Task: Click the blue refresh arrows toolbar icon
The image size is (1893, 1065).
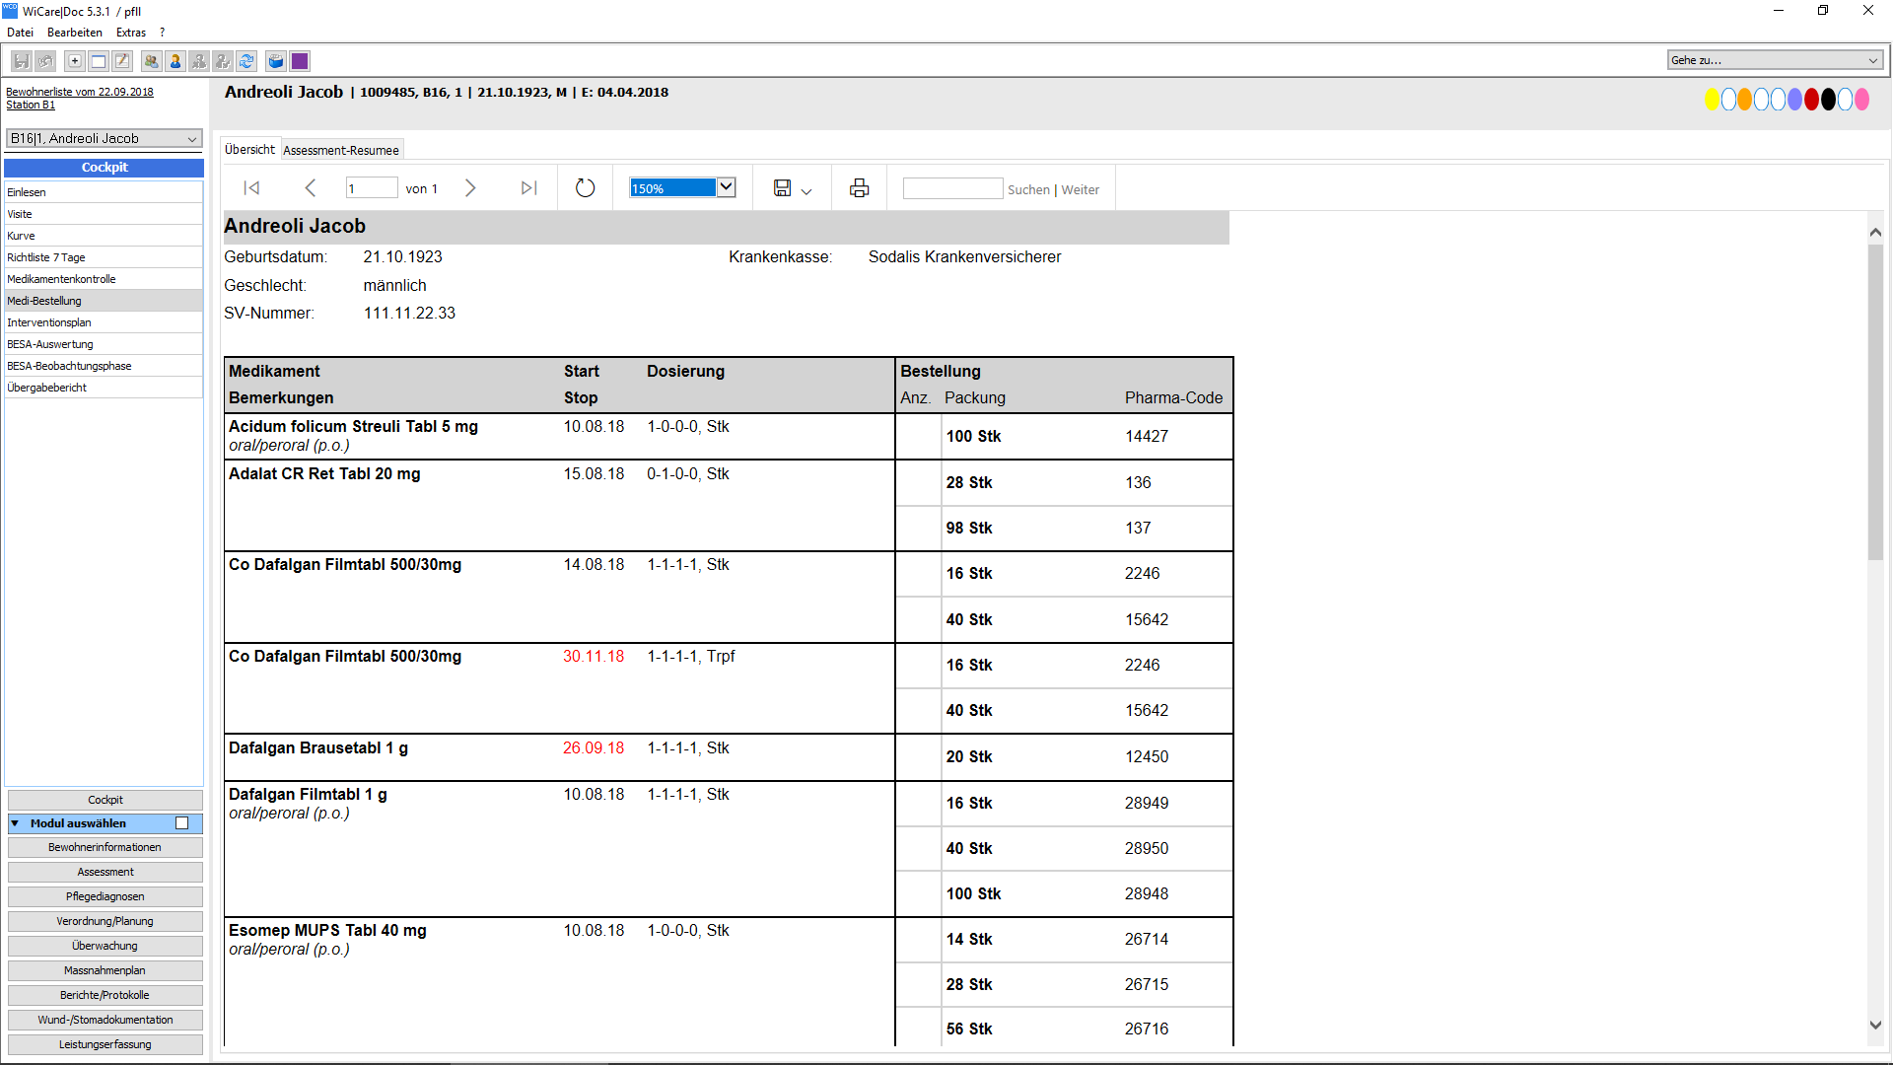Action: click(246, 61)
